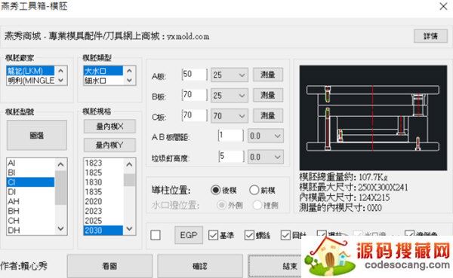Viewport: 453px width, 278px height.
Task: Click the EGP button
Action: click(x=189, y=235)
